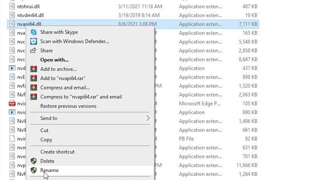
Task: Click WinRAR icon beside Add to "nvapi64.rar"
Action: point(34,78)
